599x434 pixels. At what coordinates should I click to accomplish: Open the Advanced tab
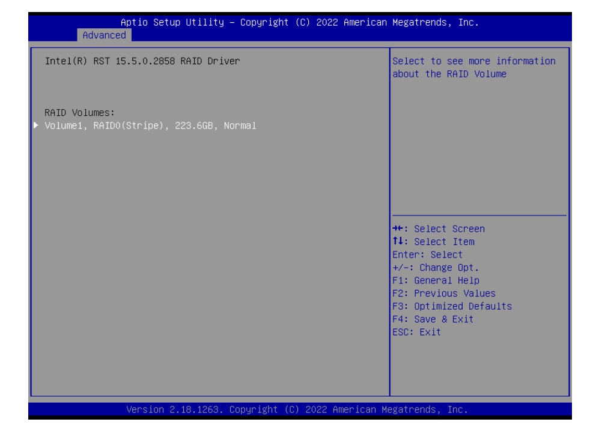105,35
